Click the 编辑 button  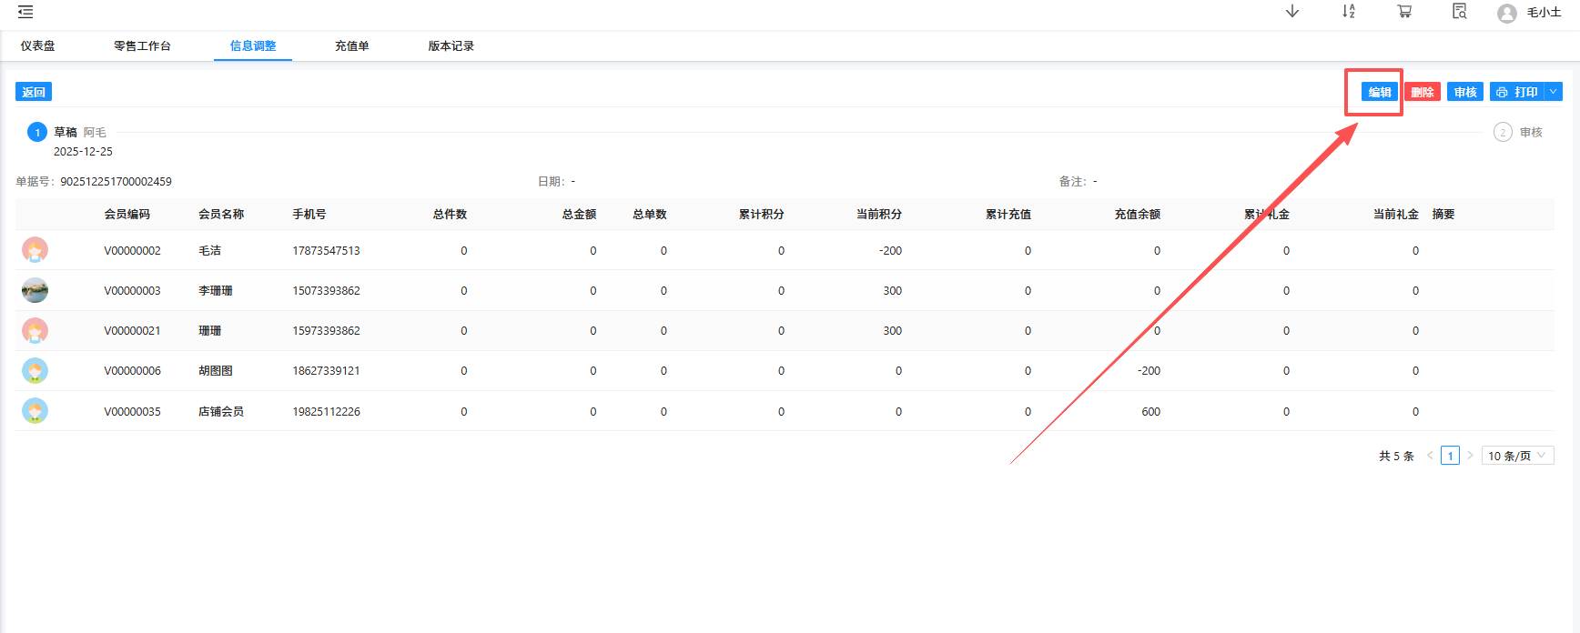click(x=1379, y=92)
